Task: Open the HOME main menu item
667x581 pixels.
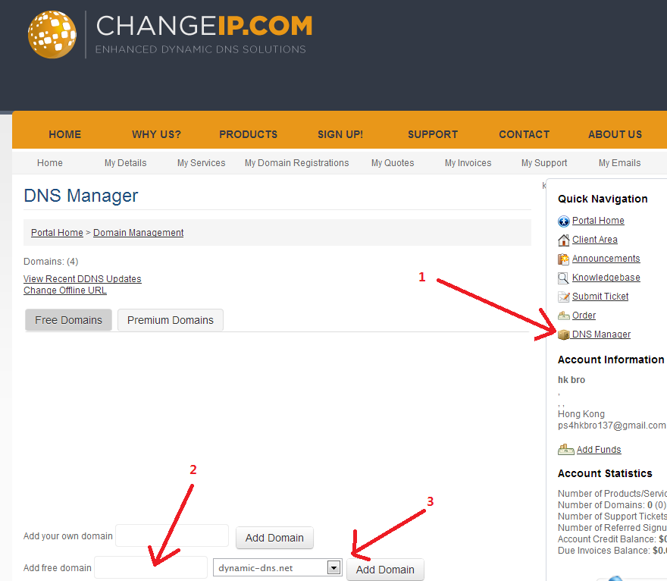Action: click(x=64, y=134)
